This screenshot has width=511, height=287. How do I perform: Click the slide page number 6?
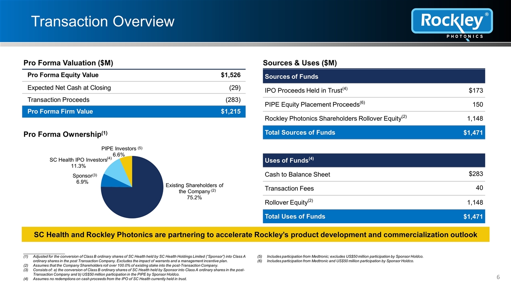[x=499, y=277]
